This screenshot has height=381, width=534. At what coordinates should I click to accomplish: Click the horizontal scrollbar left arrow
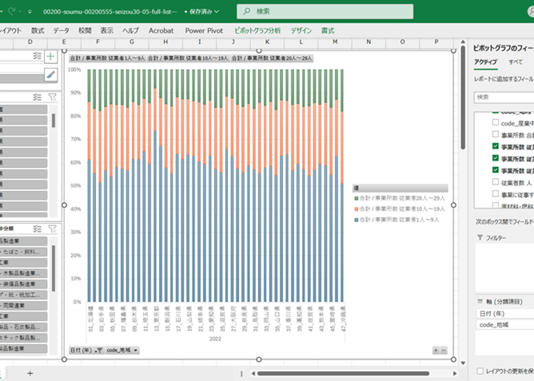[253, 373]
